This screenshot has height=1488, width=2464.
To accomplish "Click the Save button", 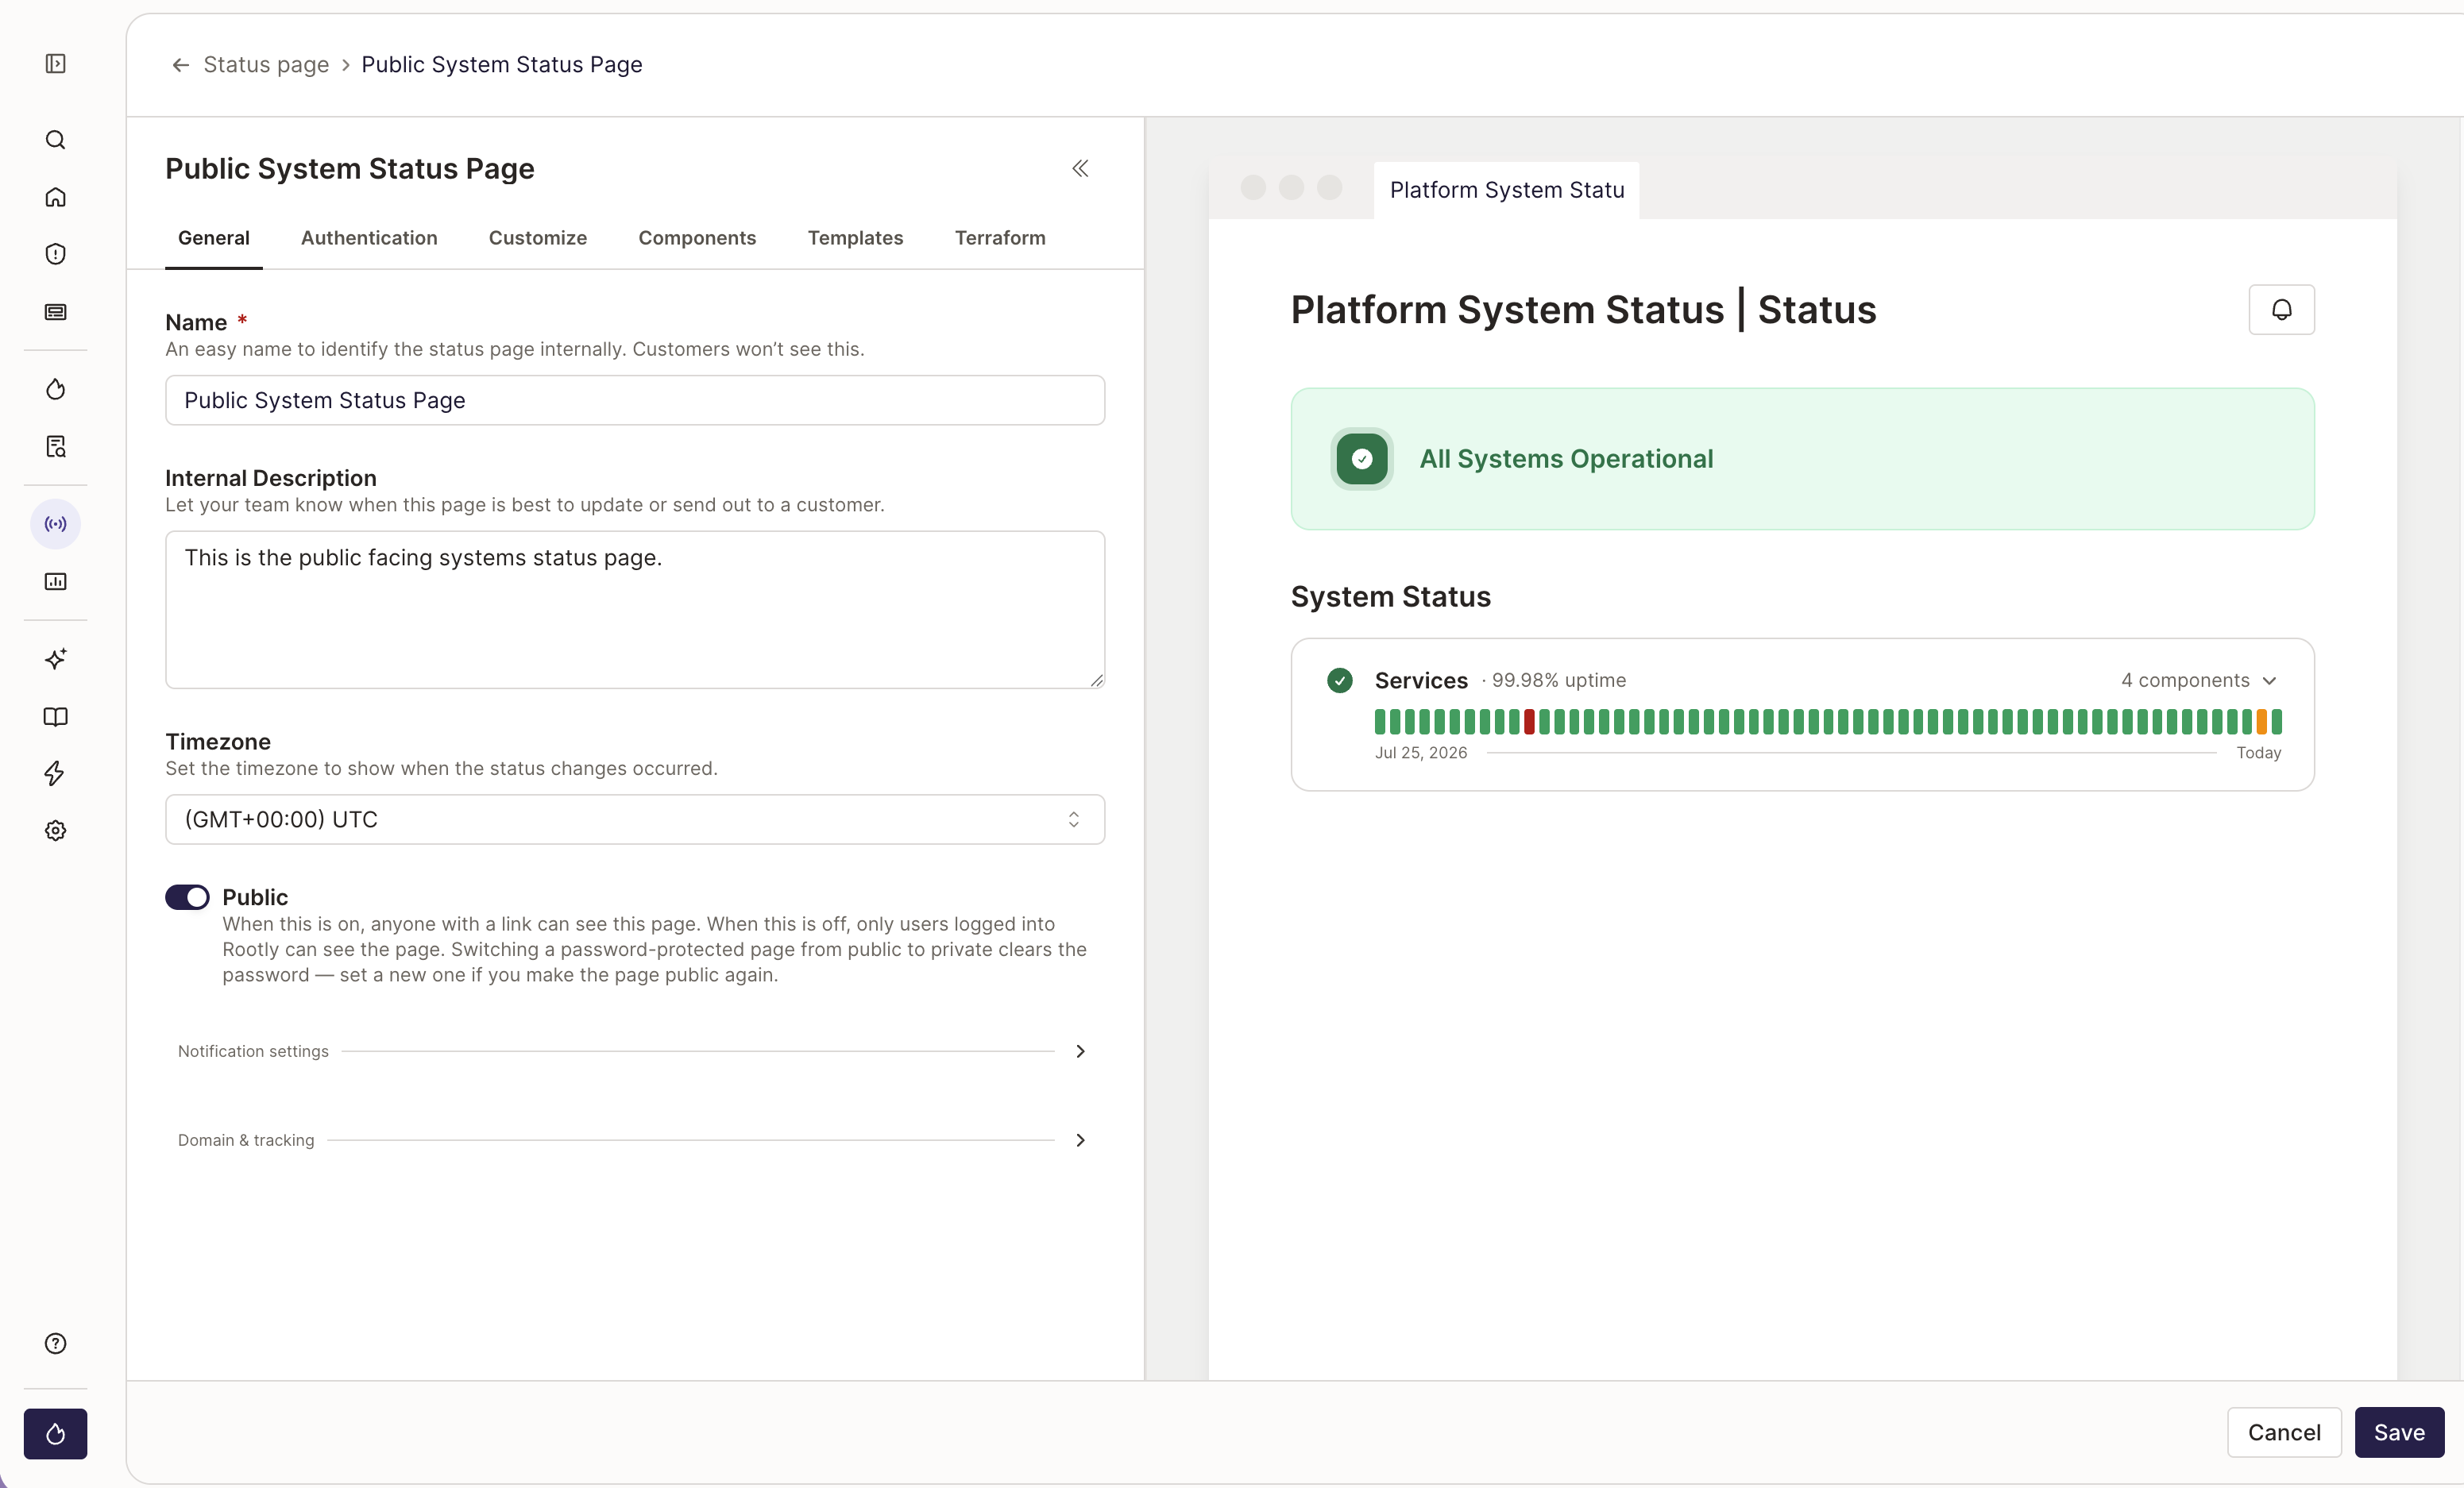I will [x=2399, y=1432].
